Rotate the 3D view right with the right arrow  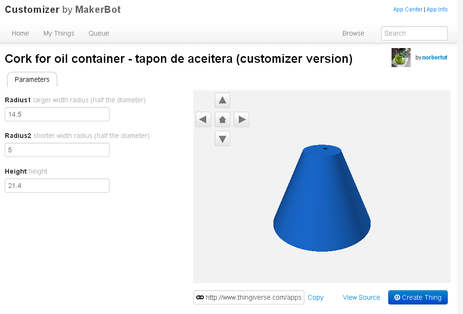tap(242, 119)
